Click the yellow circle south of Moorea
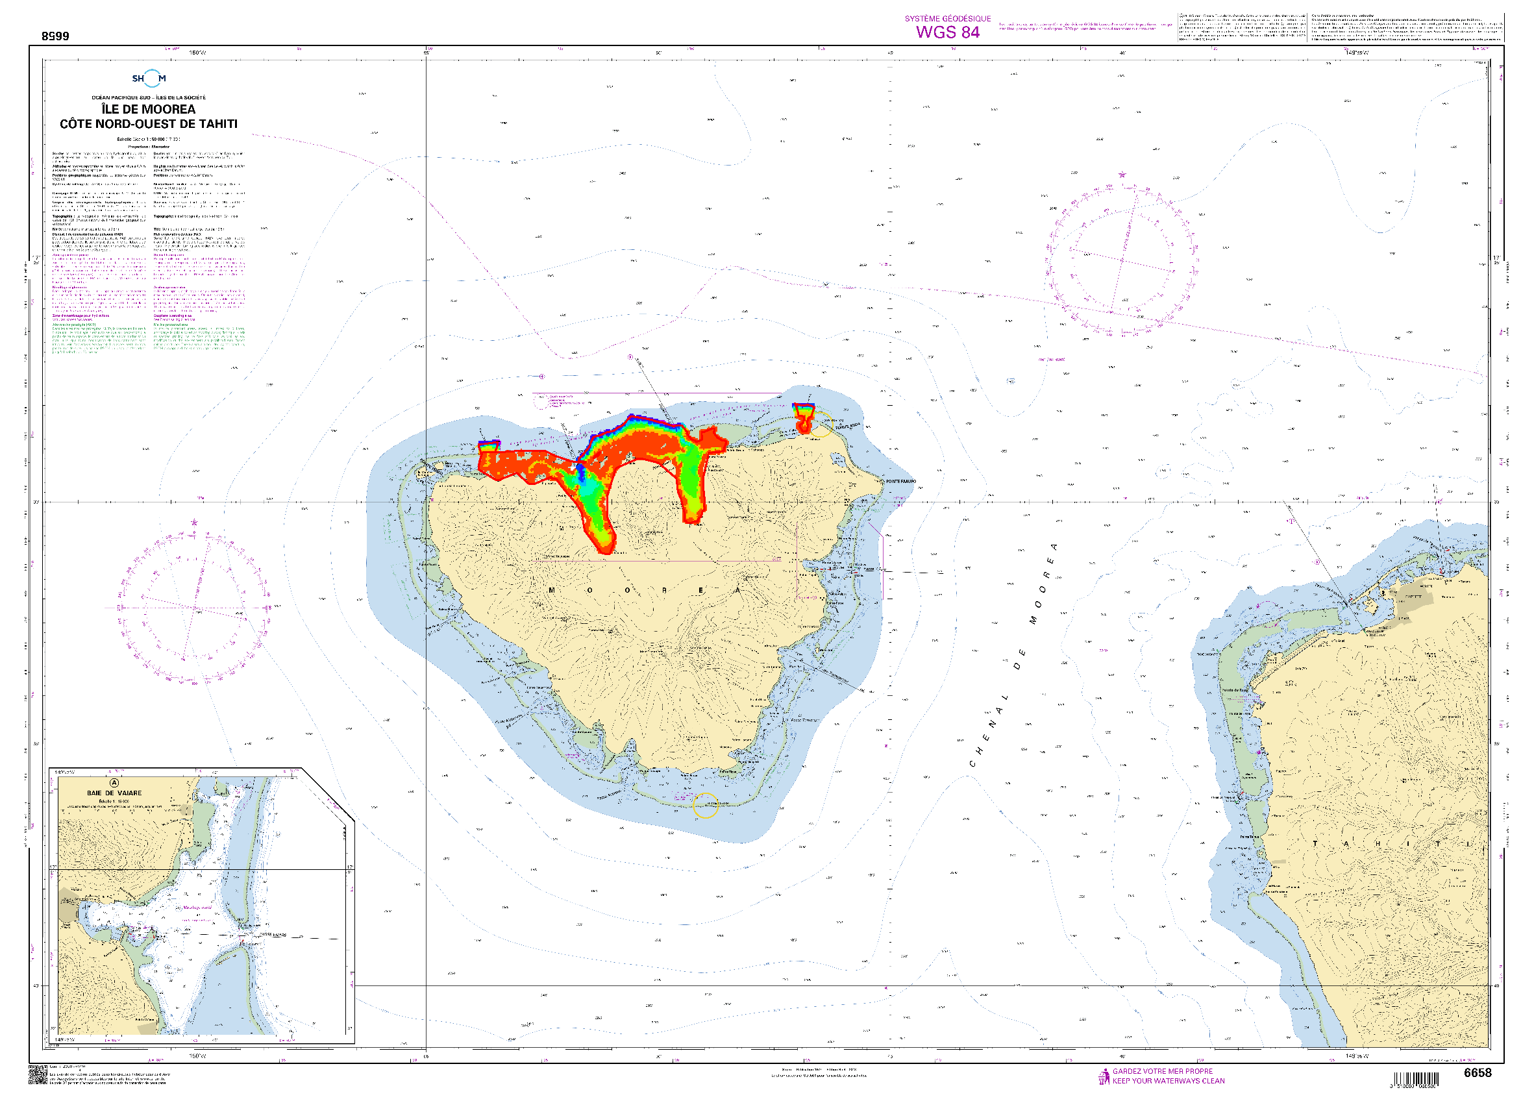Screen dimensions: 1534x1101 (x=705, y=805)
